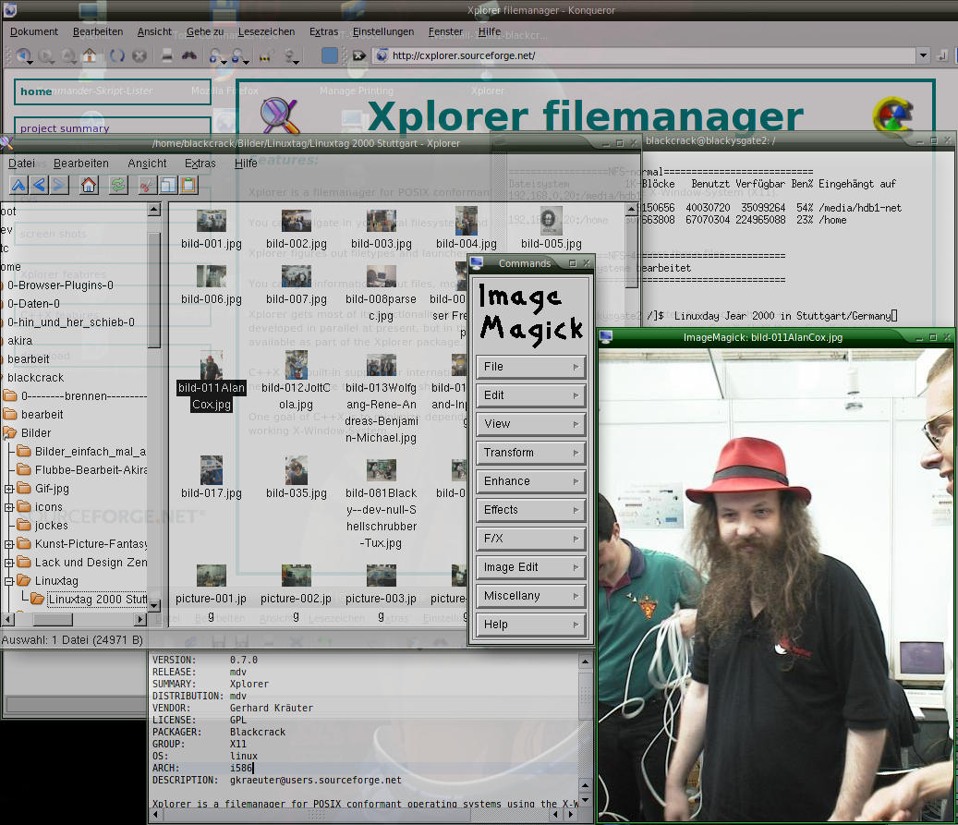Click Xplorer forward arrow button
Screen dimensions: 958x825
(59, 185)
